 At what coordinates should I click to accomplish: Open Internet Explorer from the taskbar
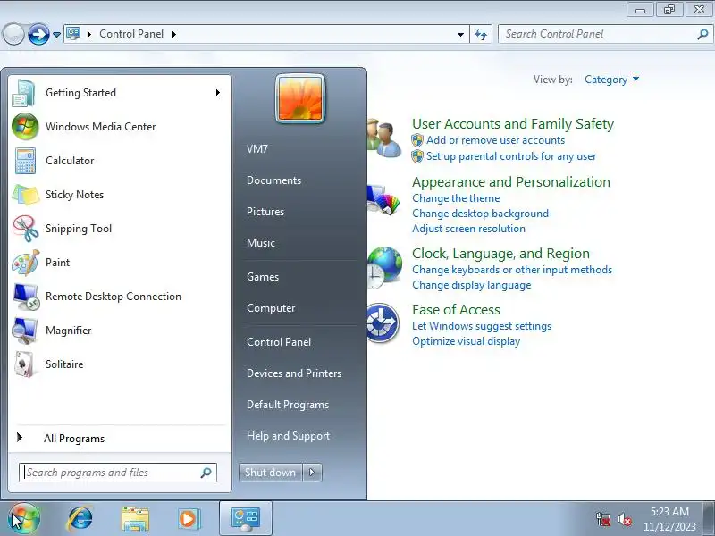[80, 519]
